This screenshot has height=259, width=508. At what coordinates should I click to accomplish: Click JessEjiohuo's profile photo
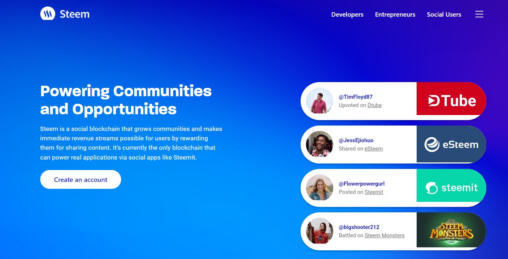(319, 144)
